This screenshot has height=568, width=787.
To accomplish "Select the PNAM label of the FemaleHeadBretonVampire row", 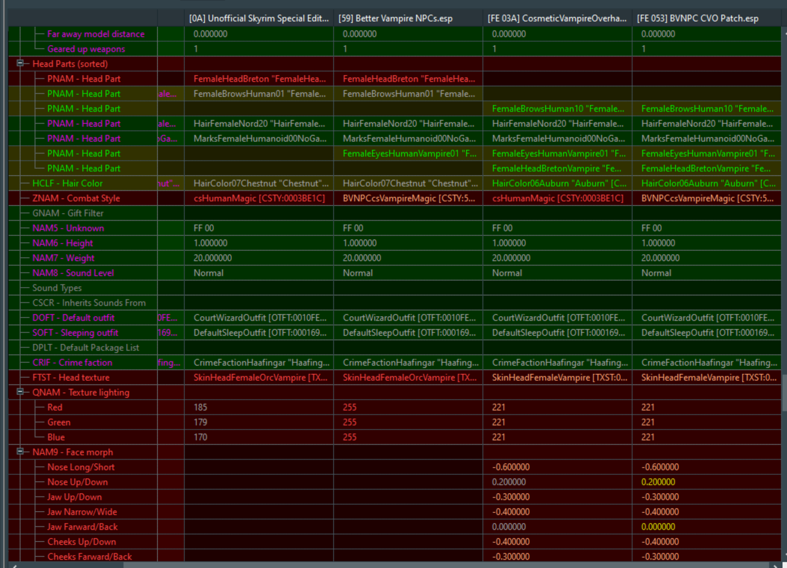I will (x=84, y=168).
